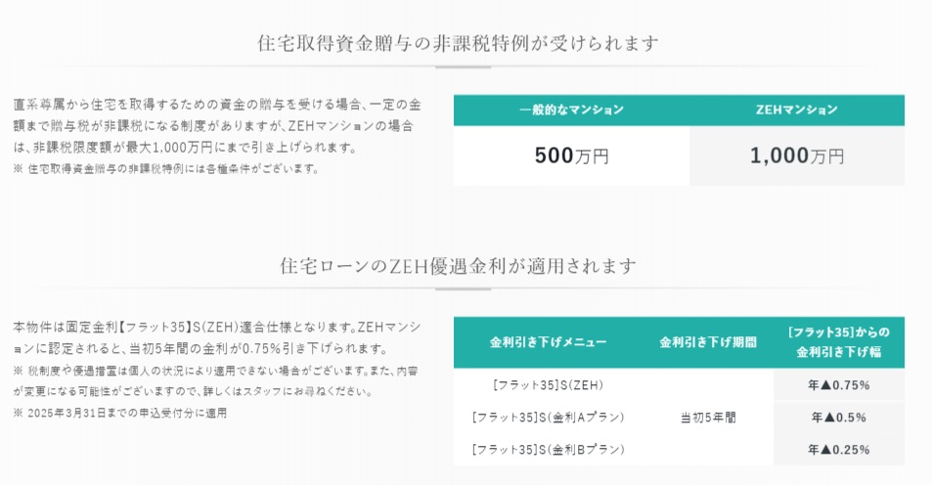Click the 年▲0.5% rate cell
Screen dimensions: 932x485
(x=838, y=418)
